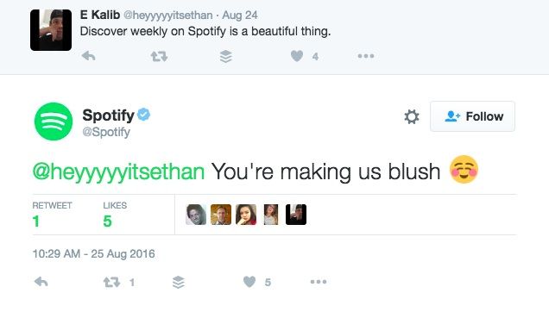Retweet E Kalib's Discover weekly tweet

[x=159, y=56]
